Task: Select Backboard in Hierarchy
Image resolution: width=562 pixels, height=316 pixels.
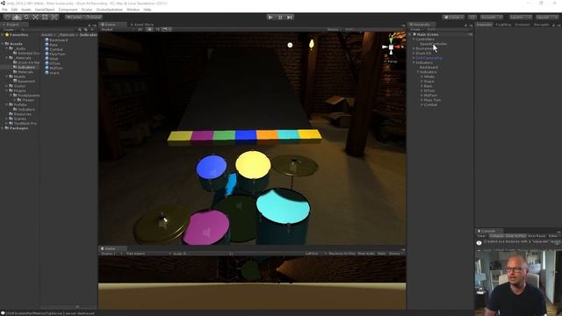Action: click(x=429, y=67)
